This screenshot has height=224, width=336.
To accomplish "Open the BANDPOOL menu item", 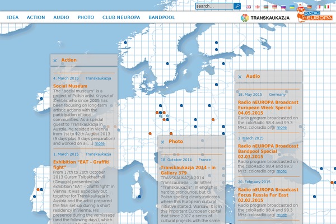I will (162, 17).
